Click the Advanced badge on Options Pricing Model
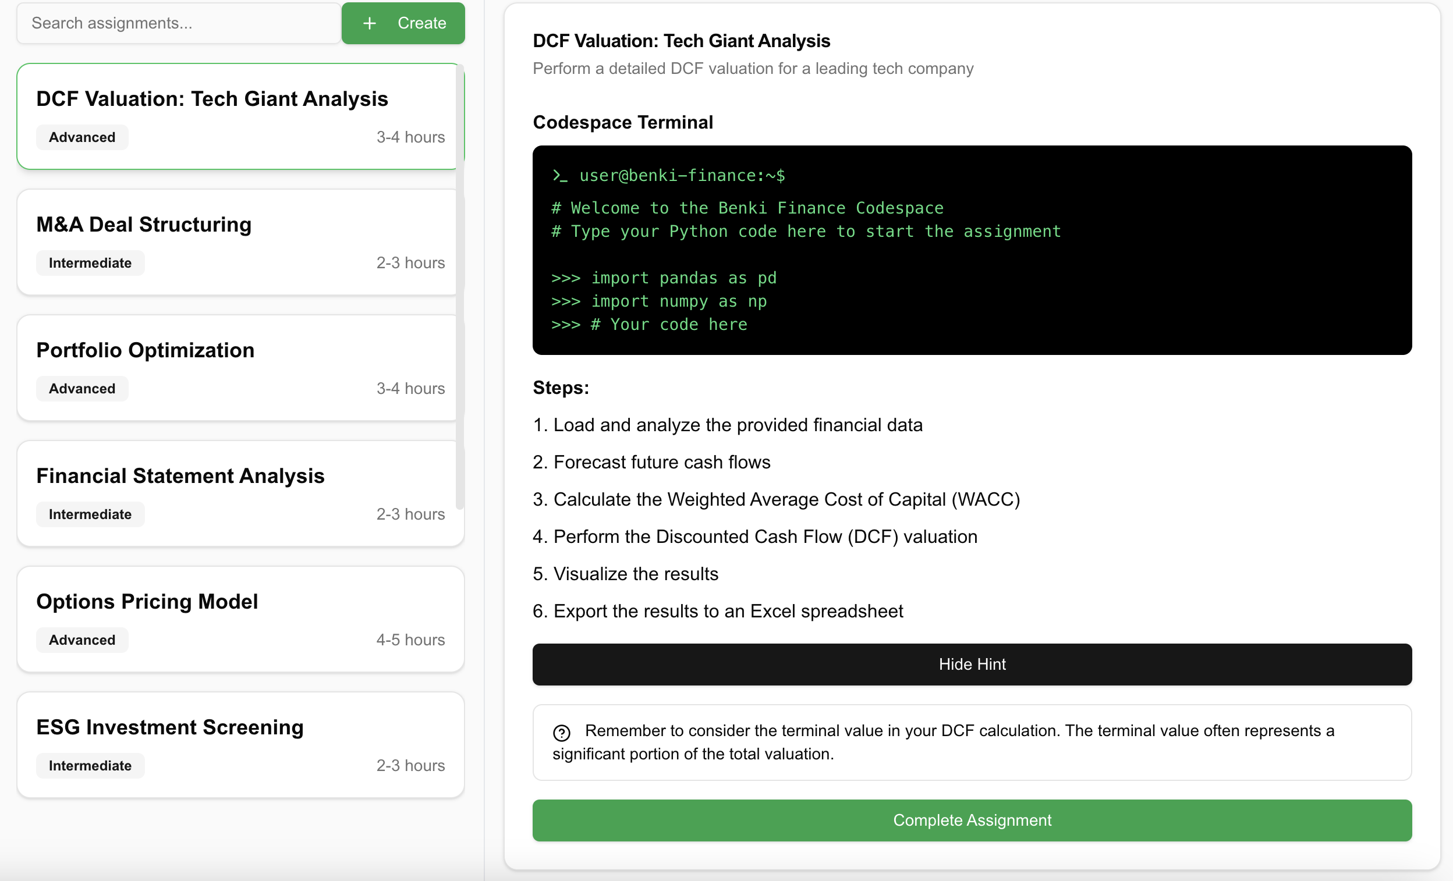 tap(82, 640)
